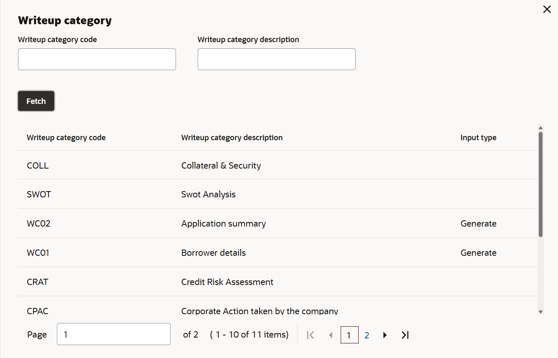
Task: Go to the first page icon
Action: click(x=310, y=335)
